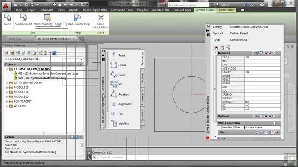Click the Help question mark icon
The image size is (298, 167).
coord(262,5)
